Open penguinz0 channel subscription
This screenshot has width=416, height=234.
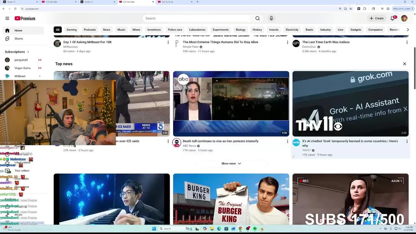[x=23, y=60]
